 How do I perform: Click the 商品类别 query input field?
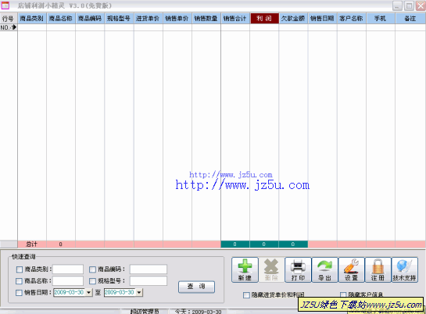pos(68,269)
